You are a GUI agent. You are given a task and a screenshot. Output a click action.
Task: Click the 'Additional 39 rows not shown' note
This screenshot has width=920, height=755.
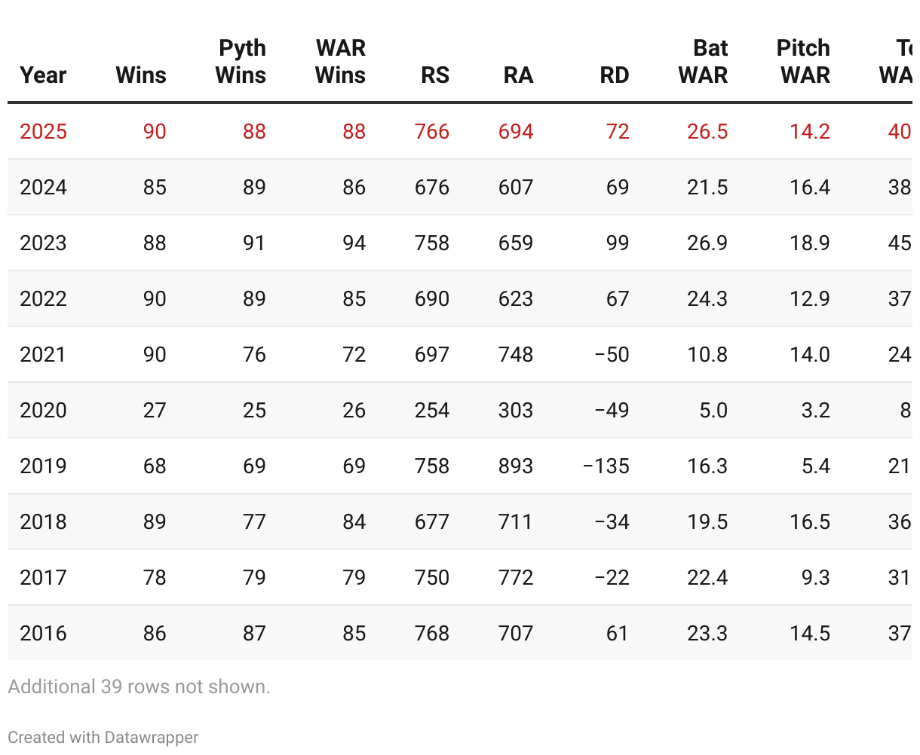[139, 686]
